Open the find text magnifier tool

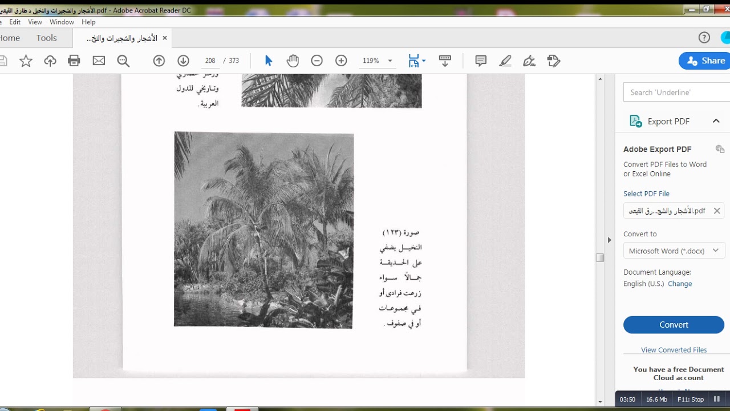pyautogui.click(x=123, y=61)
